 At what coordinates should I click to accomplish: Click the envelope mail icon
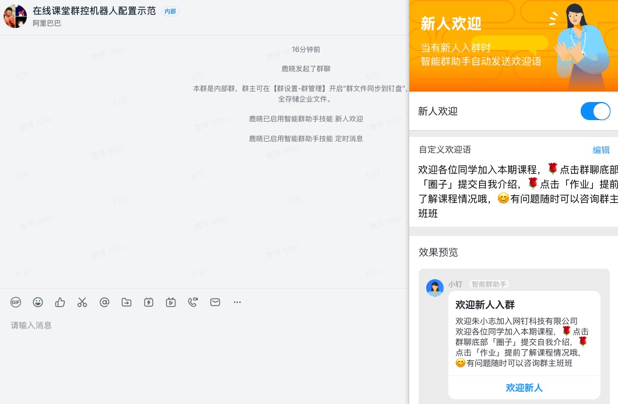[215, 303]
